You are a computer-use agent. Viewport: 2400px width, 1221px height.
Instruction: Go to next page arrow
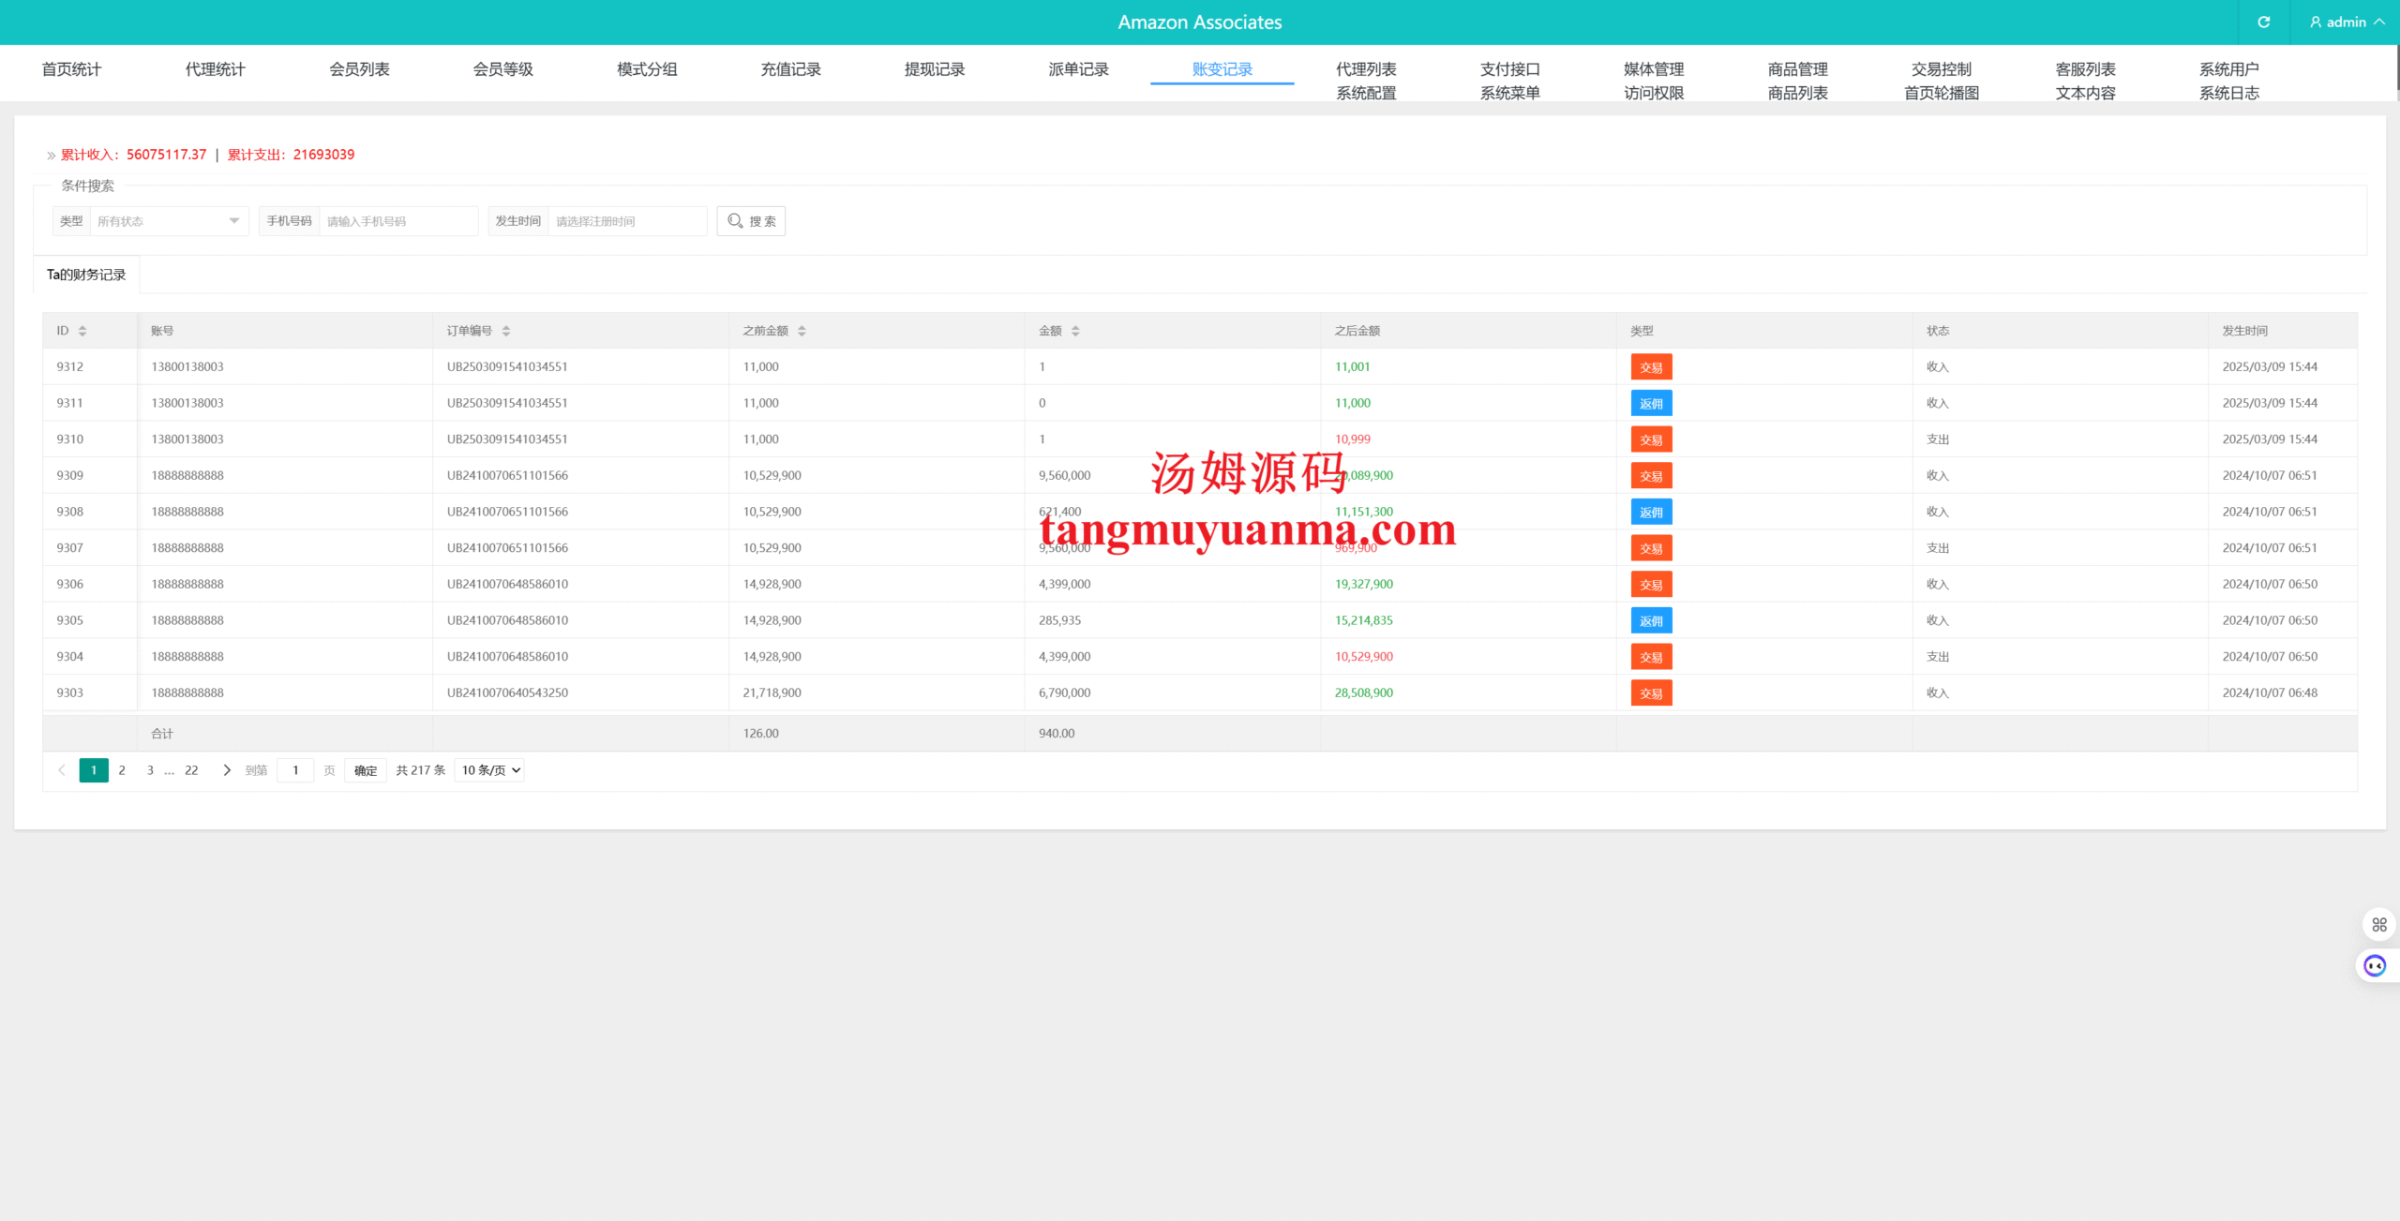coord(226,770)
